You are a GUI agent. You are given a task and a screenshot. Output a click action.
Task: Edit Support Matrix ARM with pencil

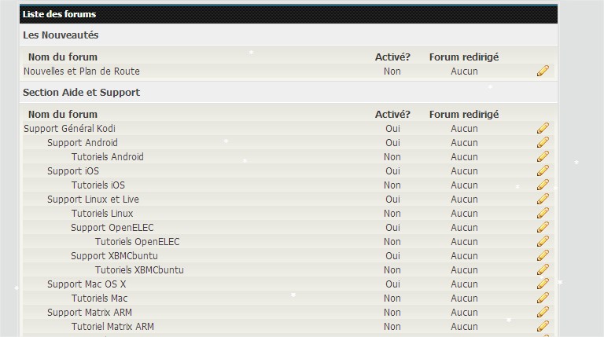pos(543,312)
